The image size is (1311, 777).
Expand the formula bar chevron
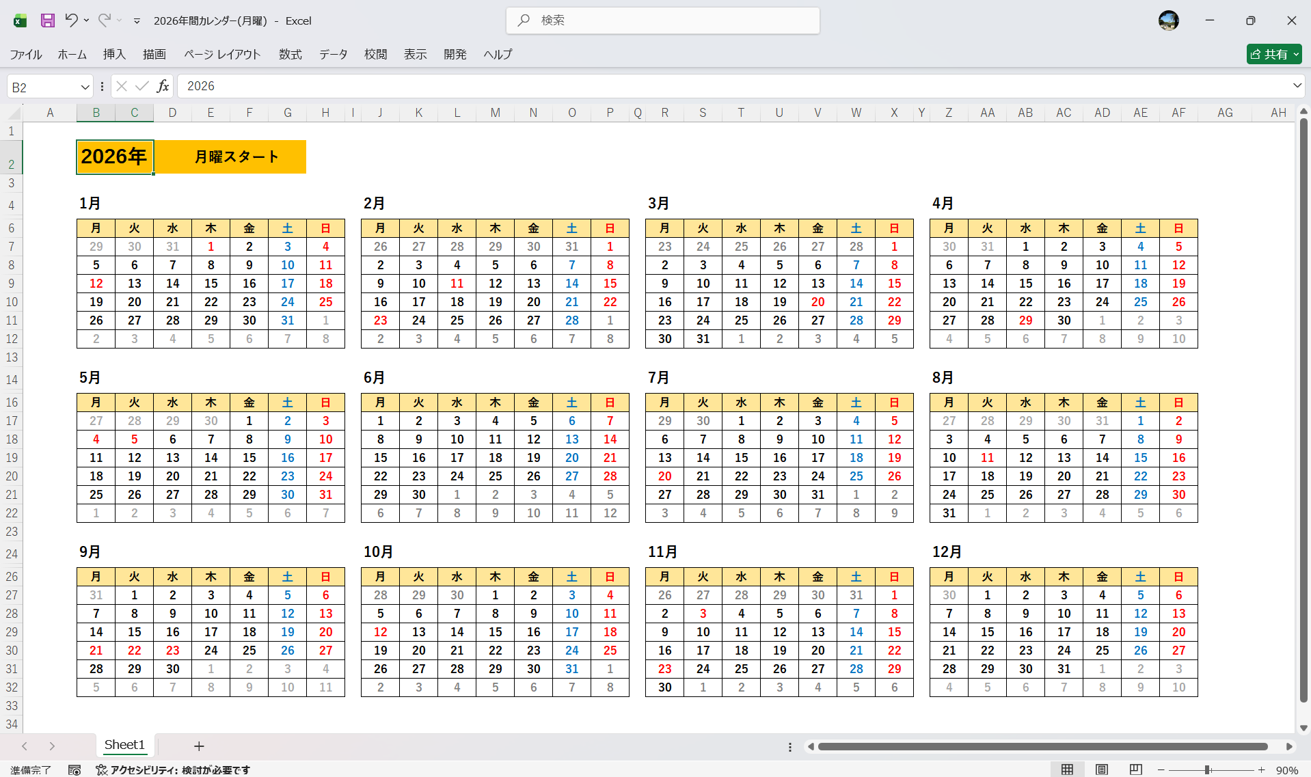[1297, 86]
